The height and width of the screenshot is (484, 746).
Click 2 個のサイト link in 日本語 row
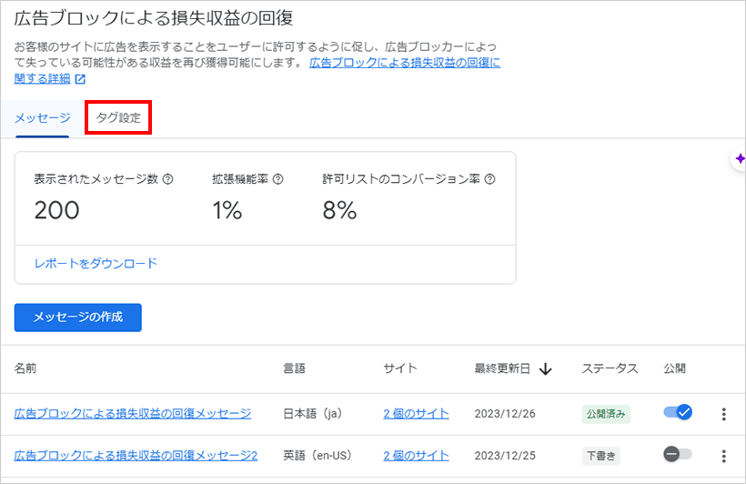click(417, 414)
